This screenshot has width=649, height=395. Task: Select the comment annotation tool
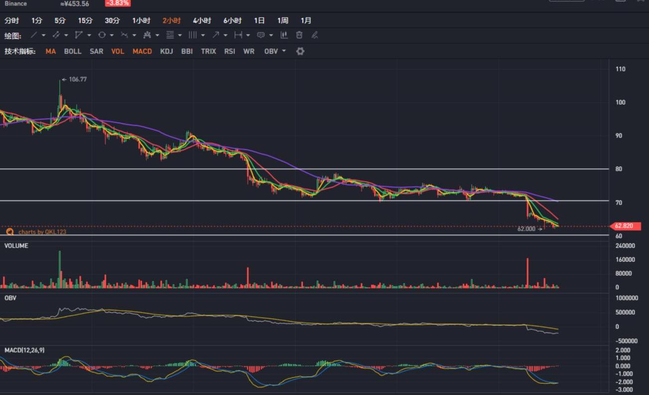click(260, 35)
